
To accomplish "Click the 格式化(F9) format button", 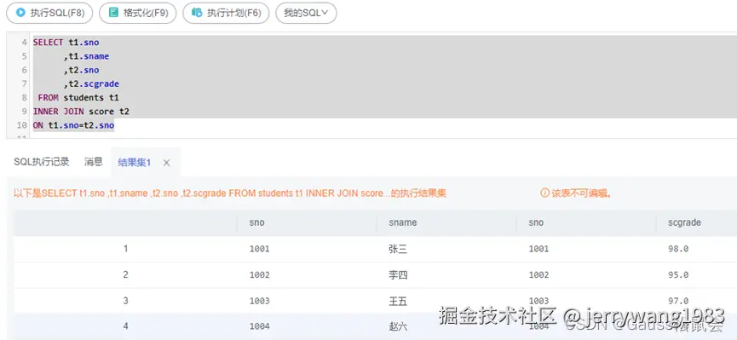I will click(x=138, y=13).
